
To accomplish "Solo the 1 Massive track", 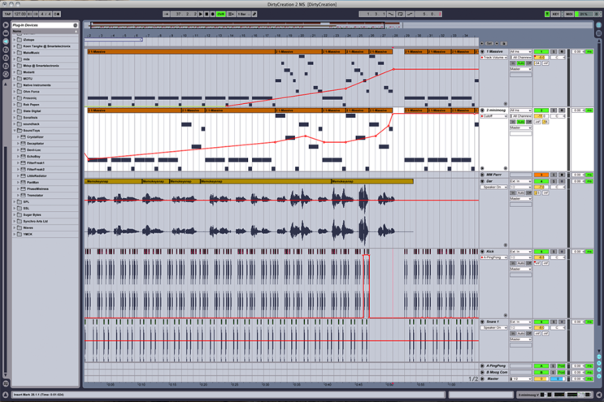I will 554,51.
